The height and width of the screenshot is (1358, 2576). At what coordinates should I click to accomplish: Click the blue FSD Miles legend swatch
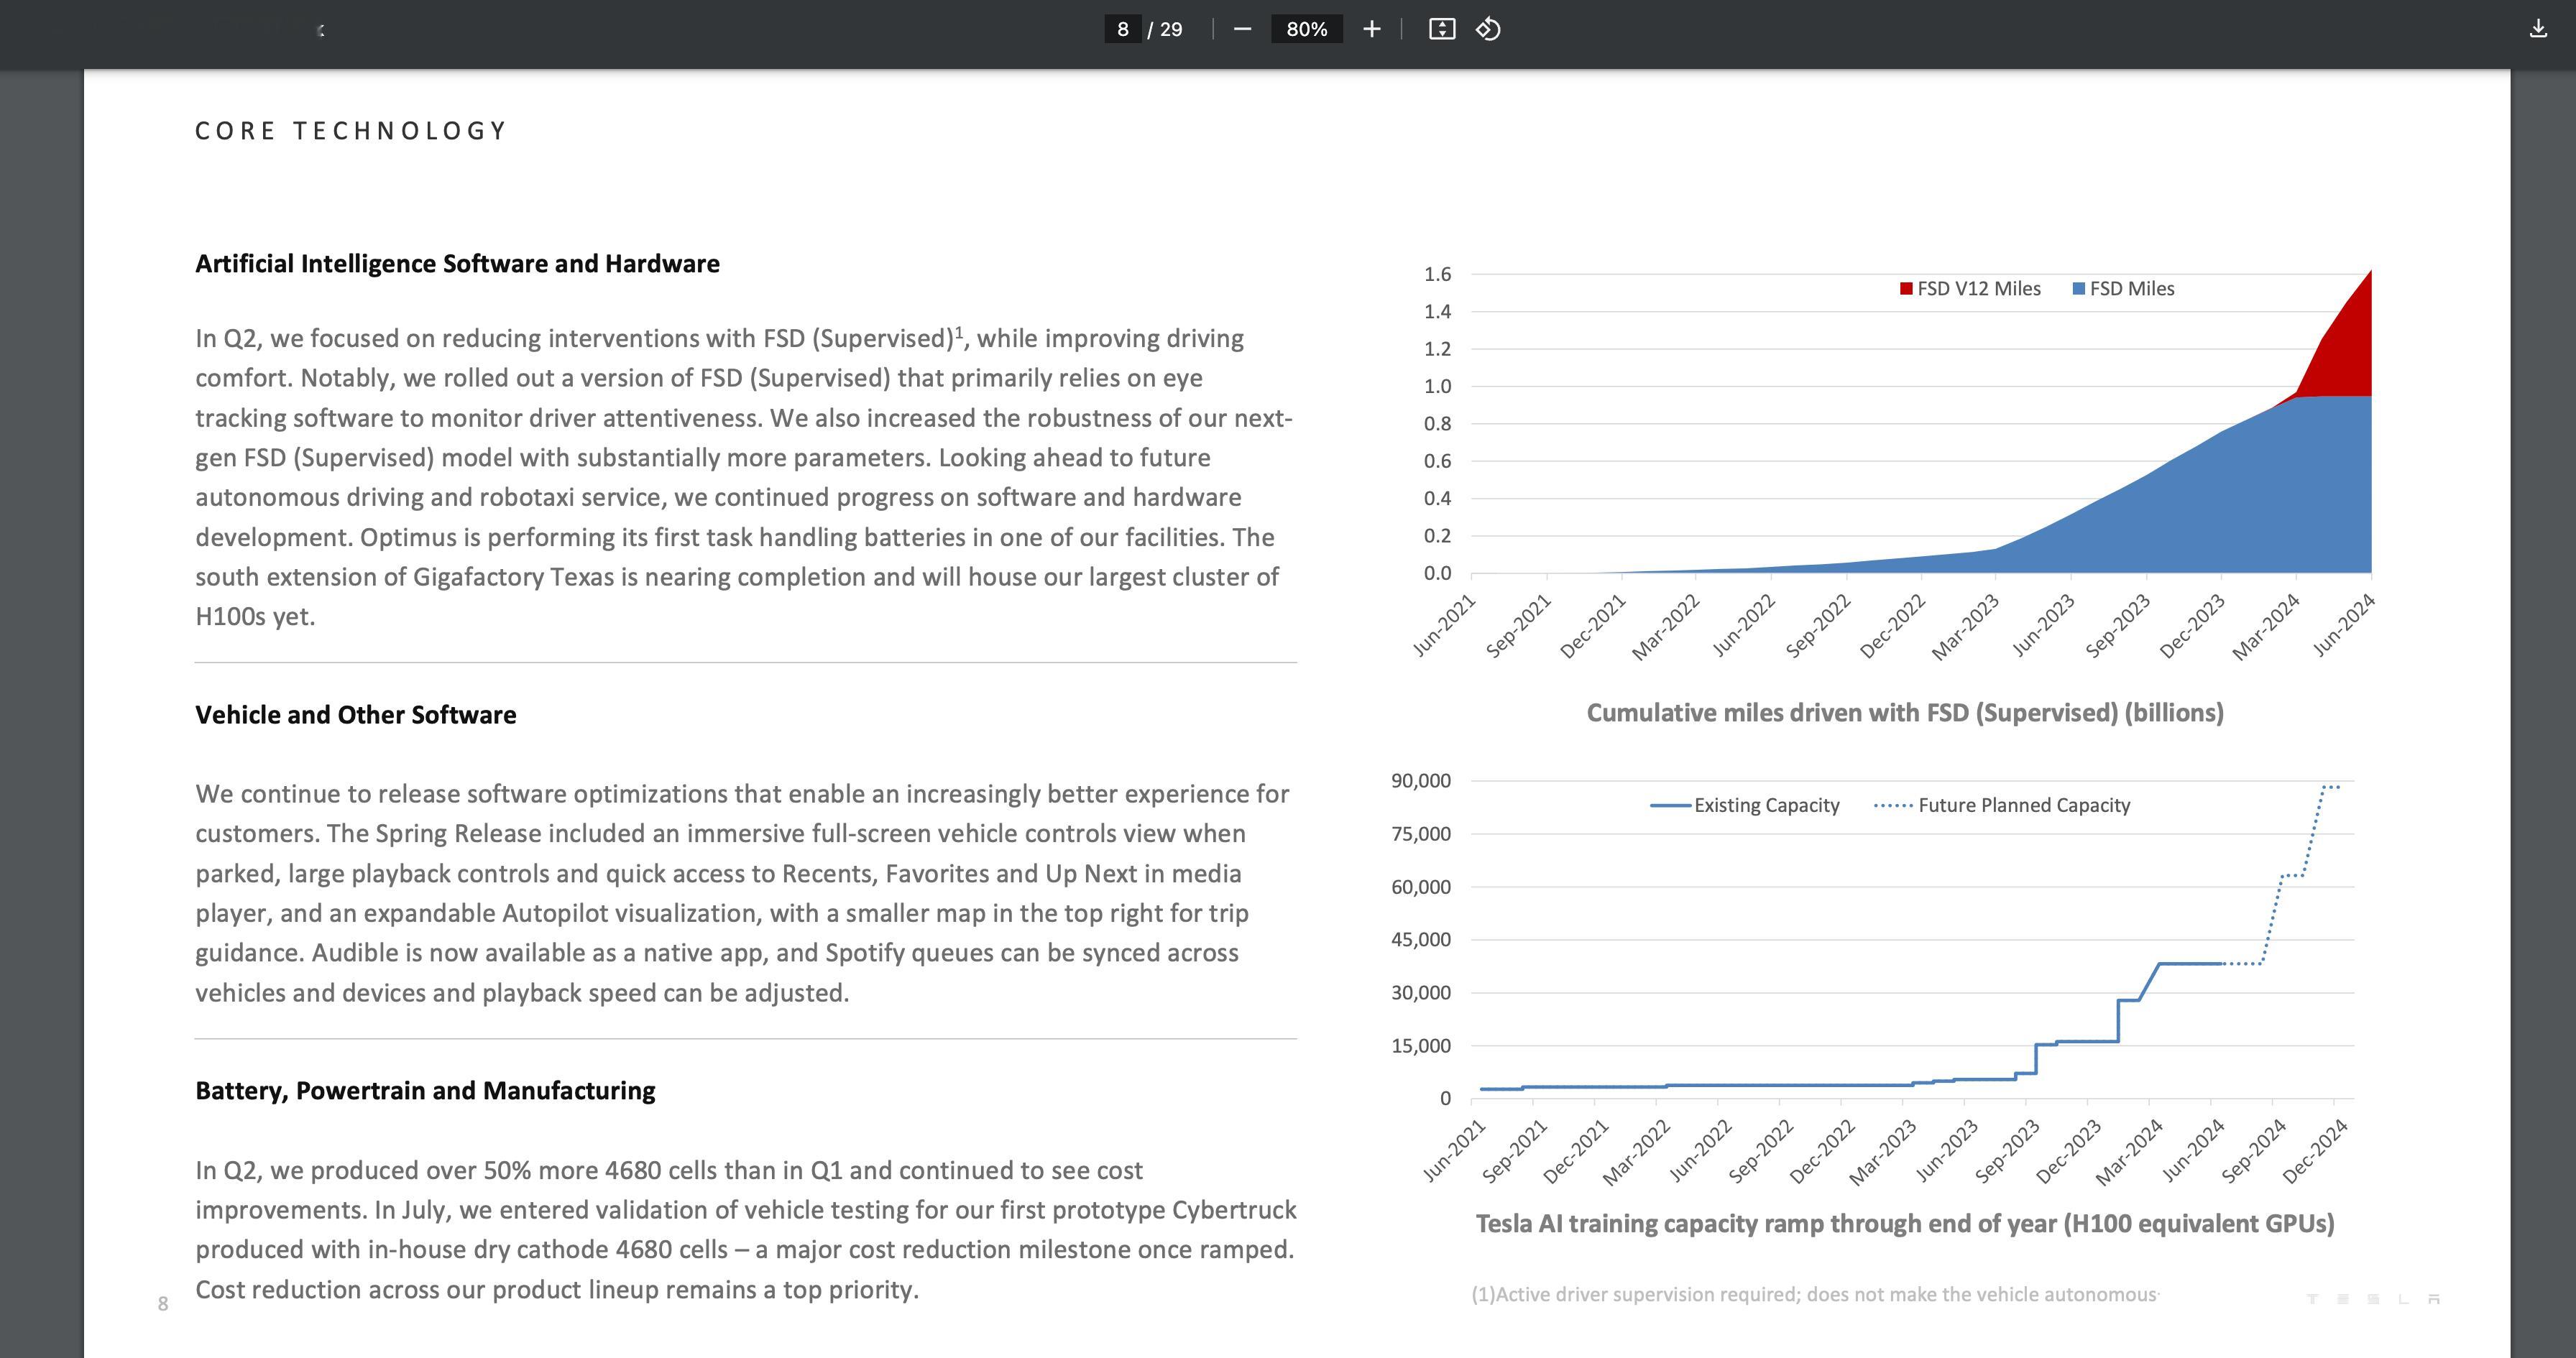2079,289
